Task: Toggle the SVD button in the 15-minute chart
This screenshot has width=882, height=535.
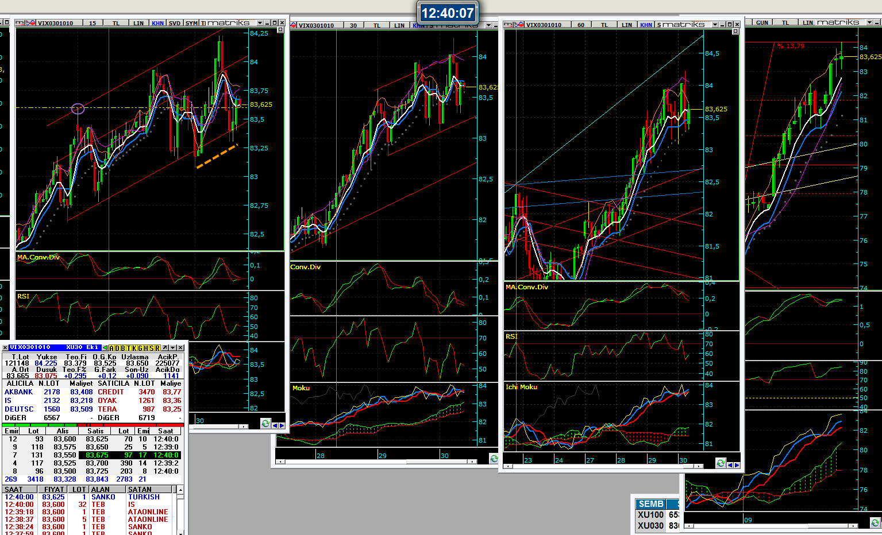Action: tap(175, 23)
